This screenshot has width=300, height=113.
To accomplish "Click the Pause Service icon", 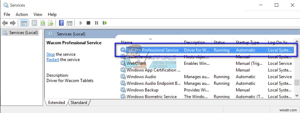I will (x=97, y=23).
